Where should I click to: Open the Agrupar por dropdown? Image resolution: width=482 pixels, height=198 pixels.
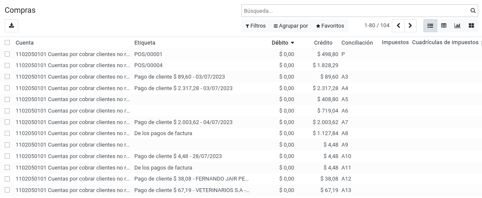291,26
